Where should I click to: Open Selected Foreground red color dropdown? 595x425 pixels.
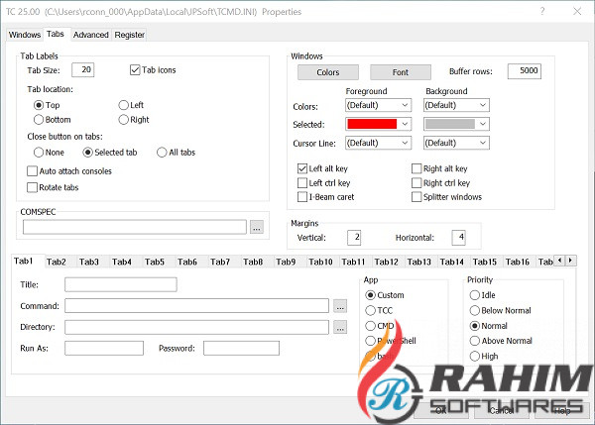click(405, 124)
